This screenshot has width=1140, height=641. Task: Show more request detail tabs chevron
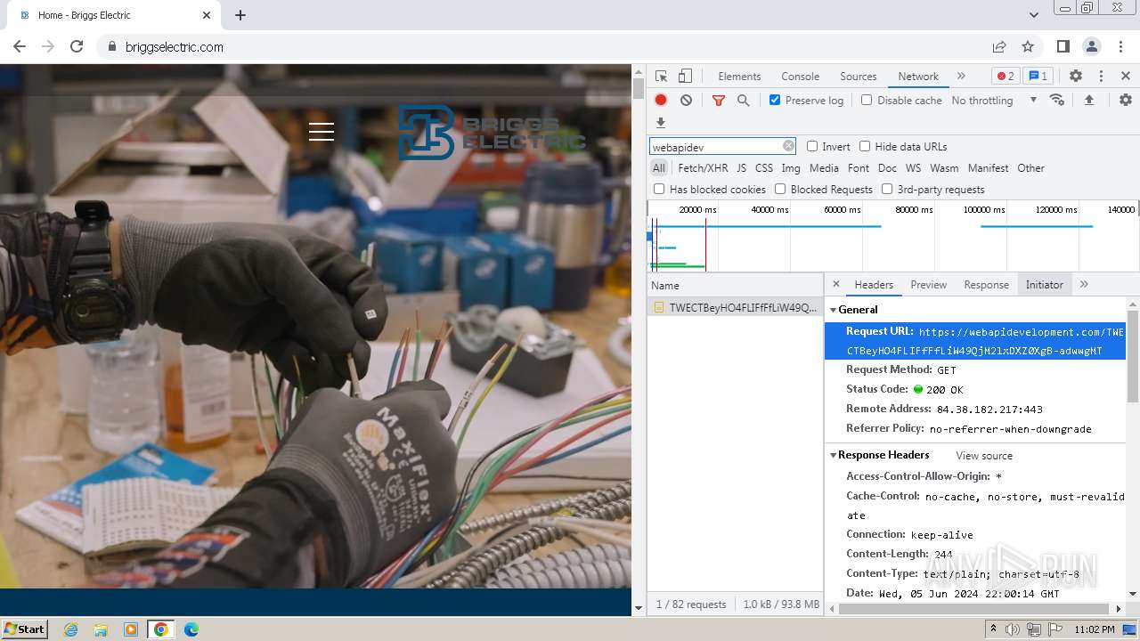(1084, 284)
